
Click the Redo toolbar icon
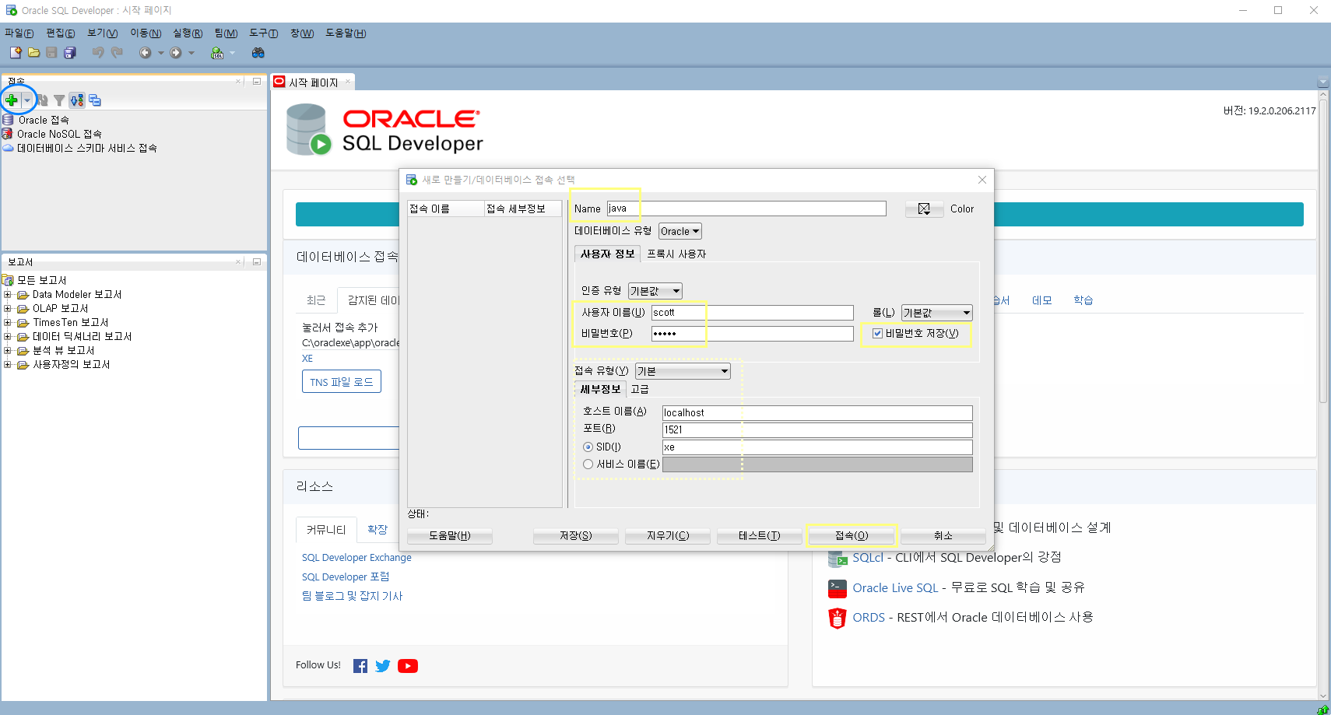coord(117,52)
